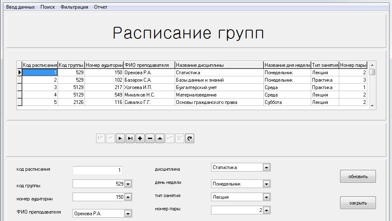Image resolution: width=392 pixels, height=221 pixels.
Task: Refresh data with navigator refresh arrow
Action: (x=190, y=139)
